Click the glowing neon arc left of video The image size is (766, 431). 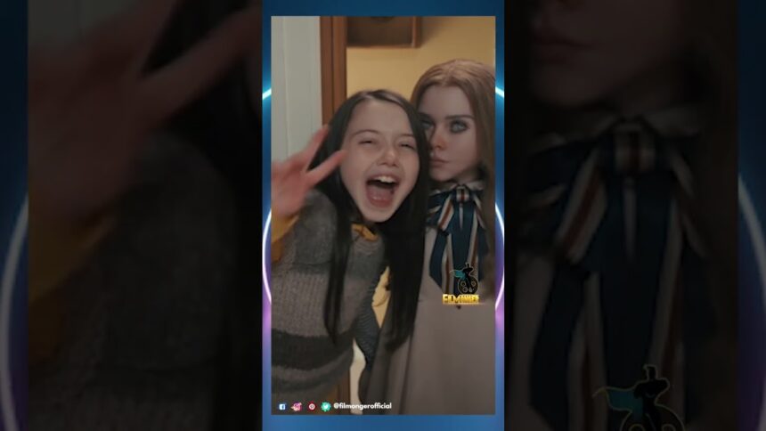tap(266, 258)
